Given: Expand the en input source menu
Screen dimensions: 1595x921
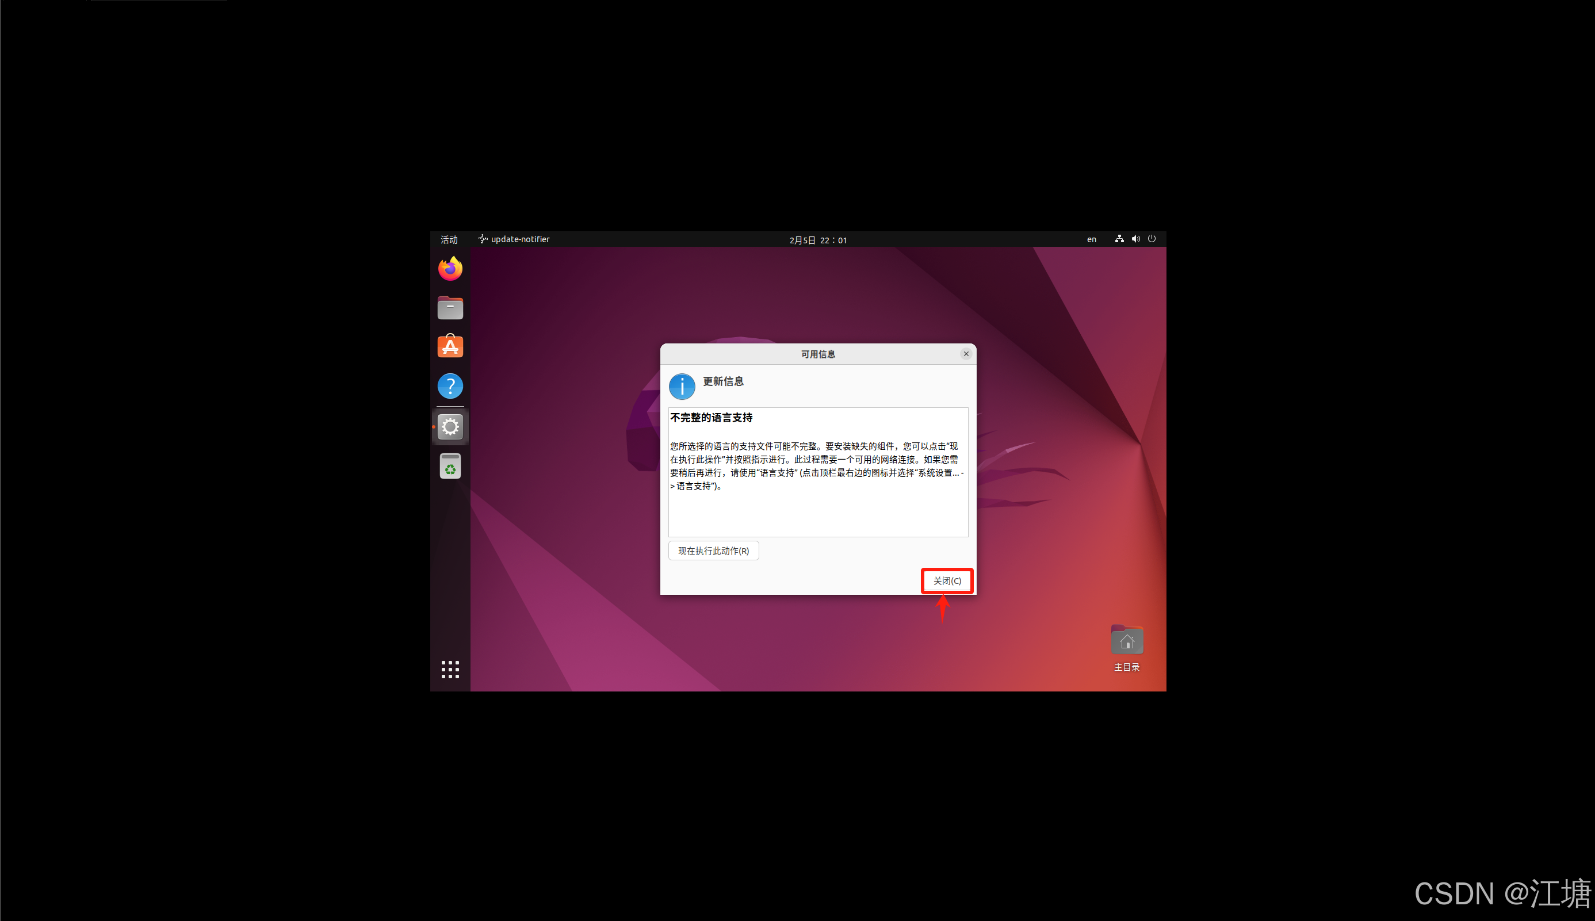Looking at the screenshot, I should point(1092,240).
